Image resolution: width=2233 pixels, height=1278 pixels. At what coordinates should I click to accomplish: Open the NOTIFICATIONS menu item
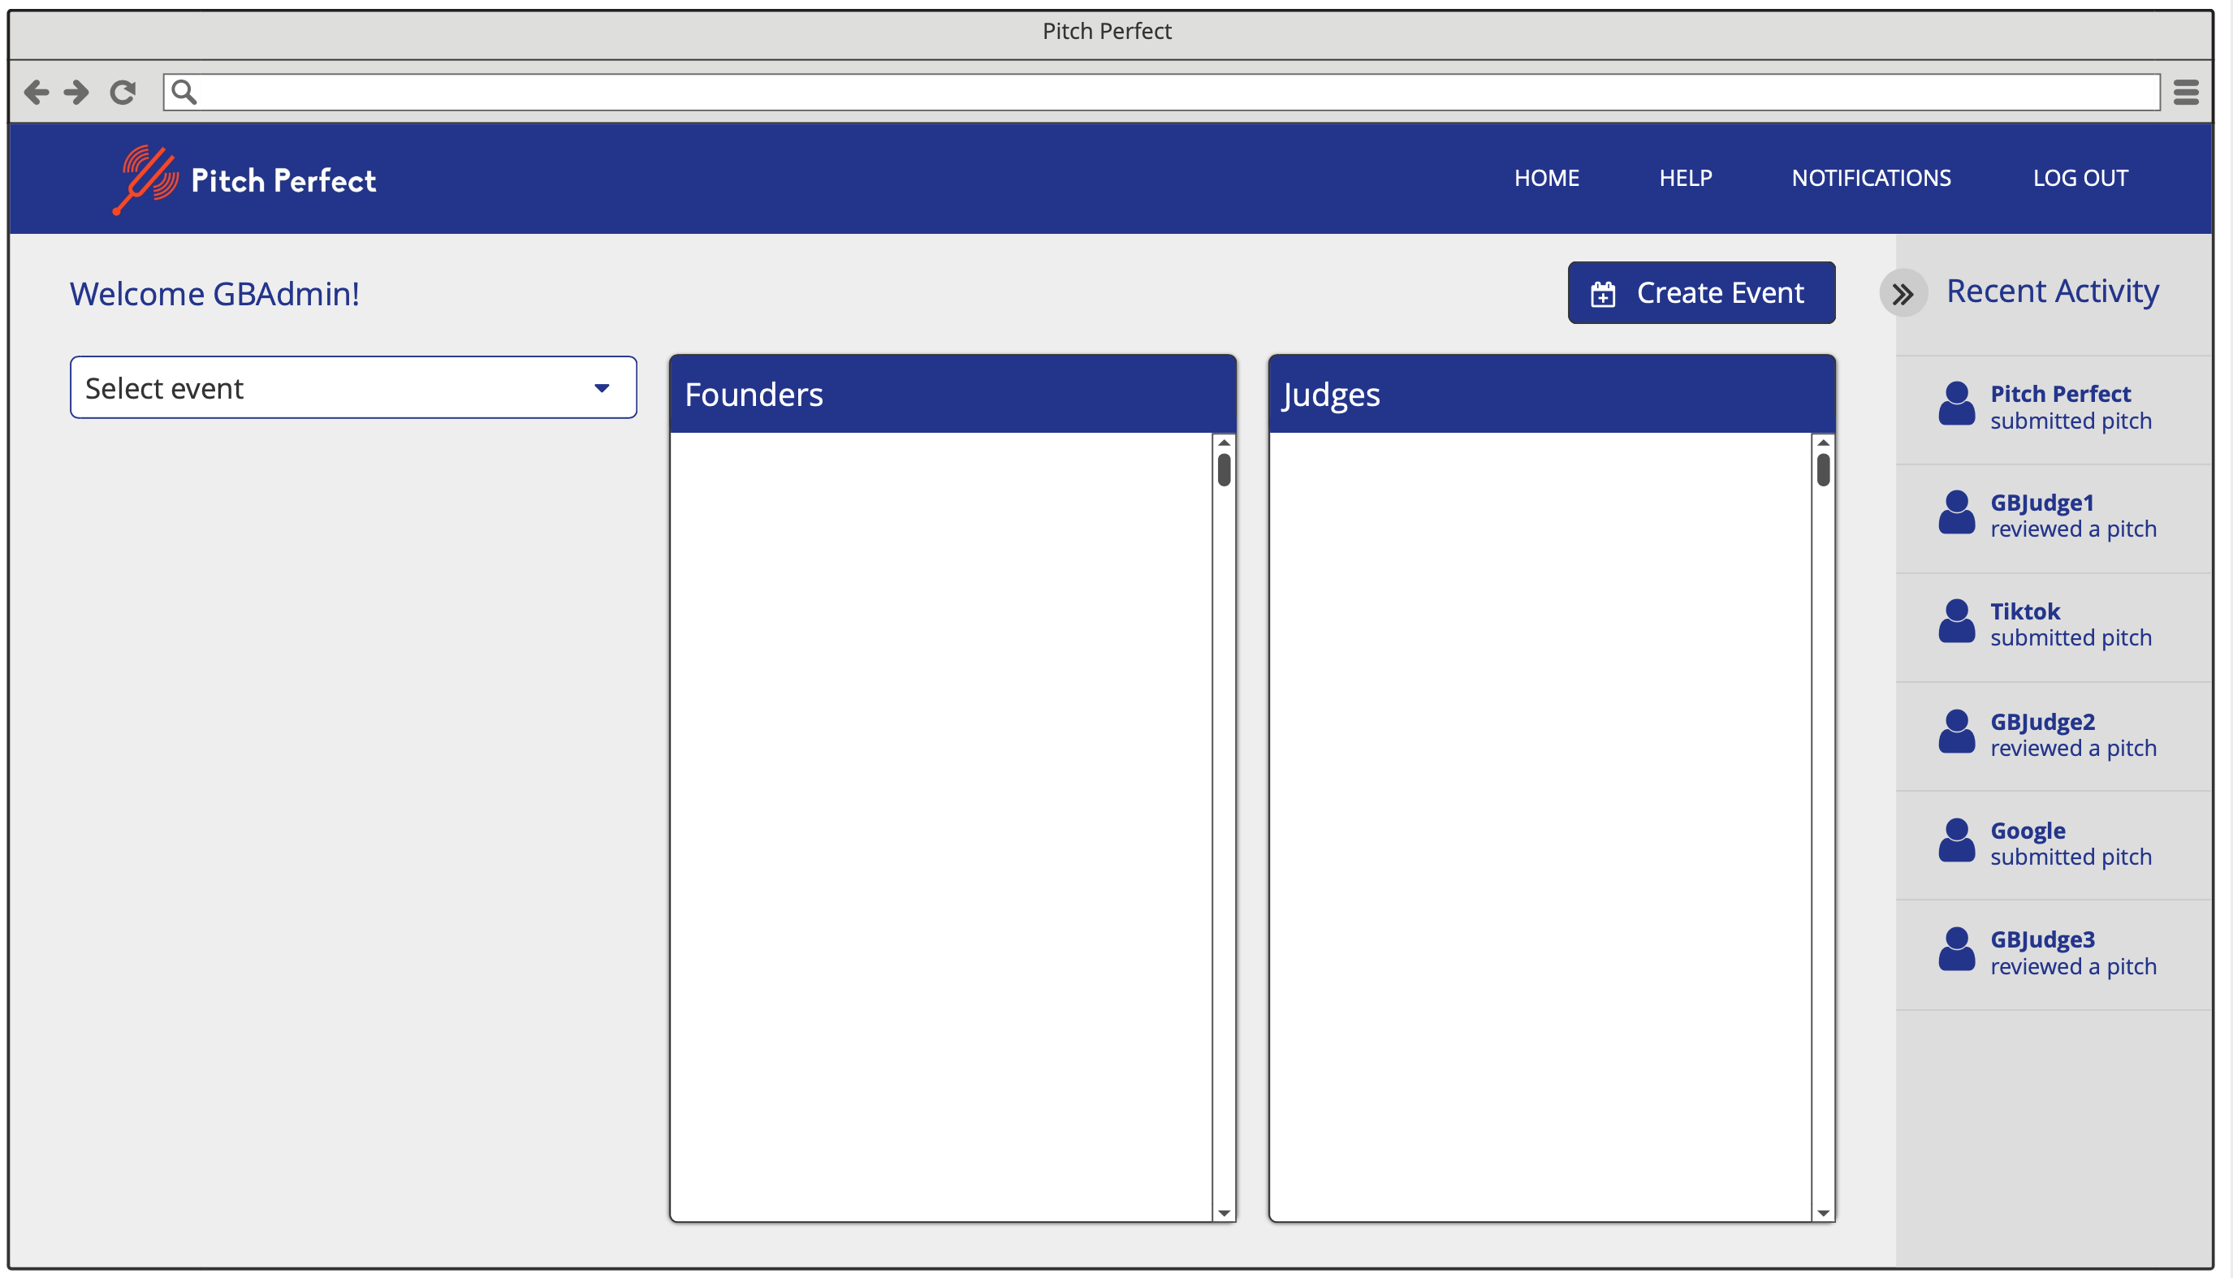pyautogui.click(x=1872, y=178)
